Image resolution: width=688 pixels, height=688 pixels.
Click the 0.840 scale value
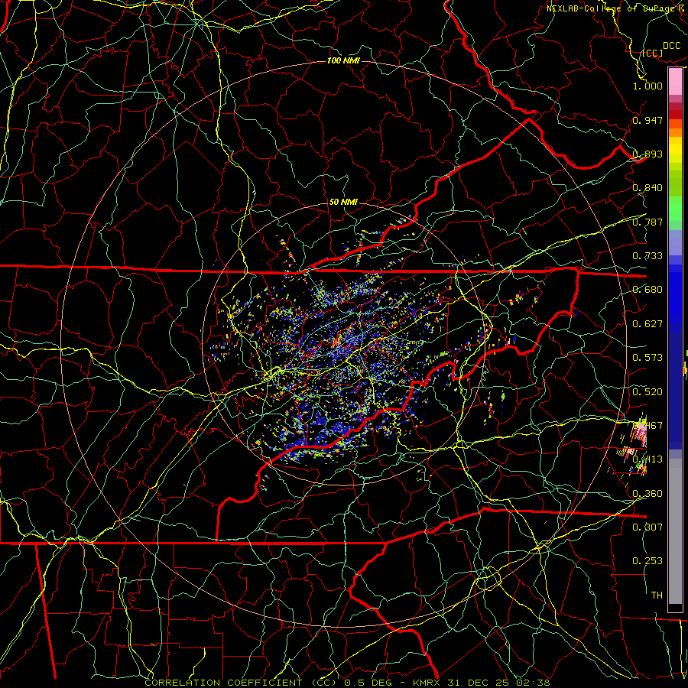647,188
